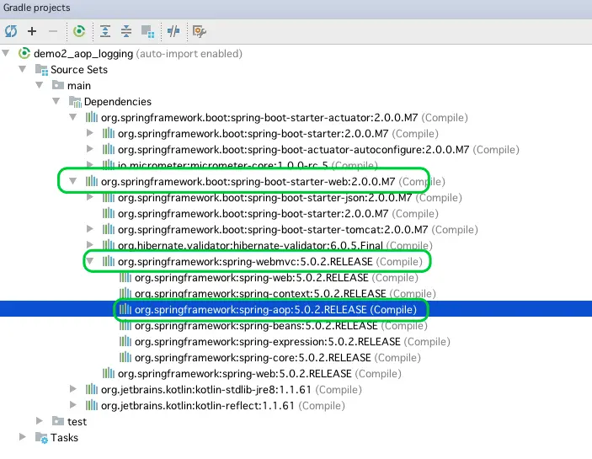Select the Dependencies label

117,102
